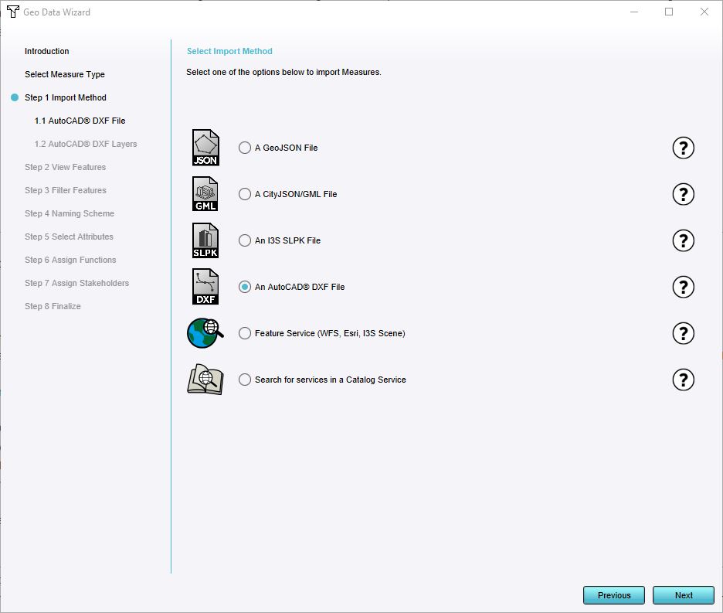Click the AutoCAD DXF file icon
The image size is (723, 613).
[x=205, y=287]
